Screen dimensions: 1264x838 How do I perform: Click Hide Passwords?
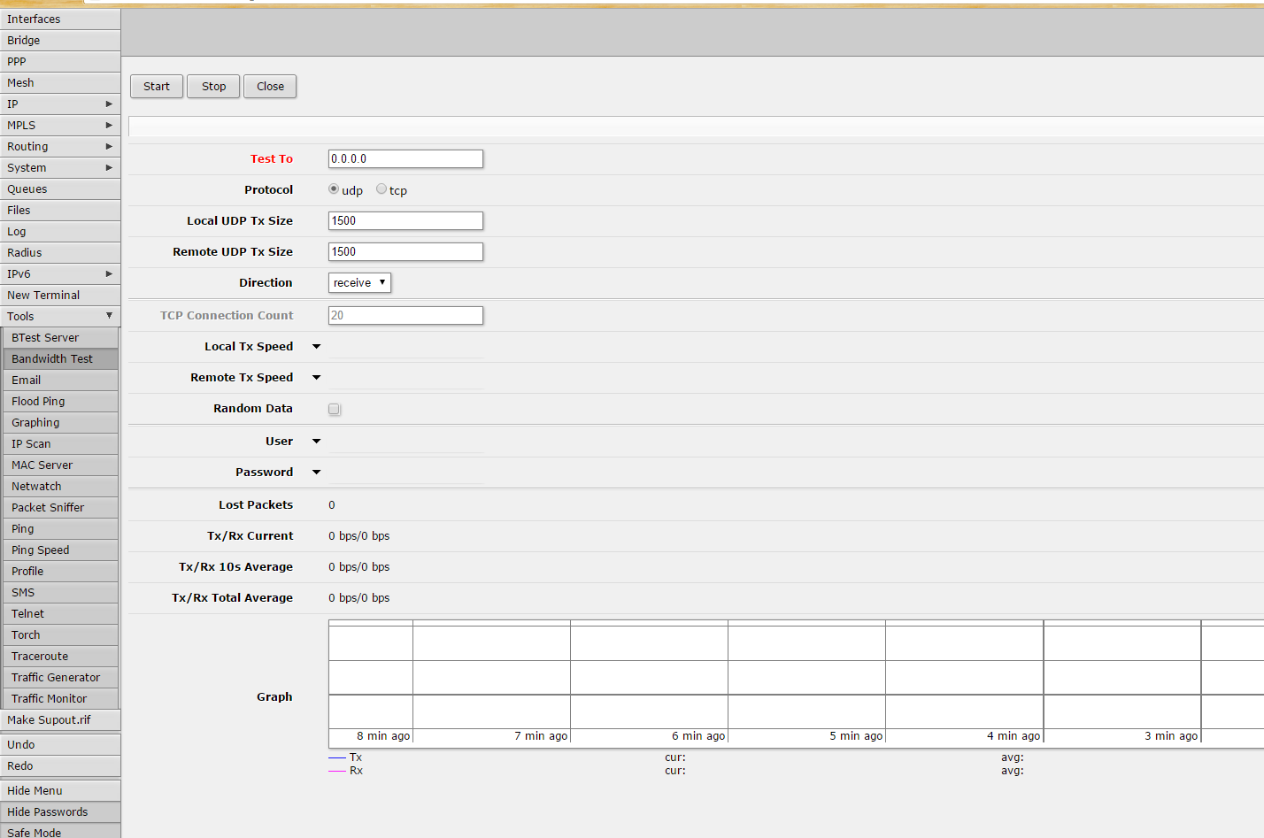tap(60, 812)
